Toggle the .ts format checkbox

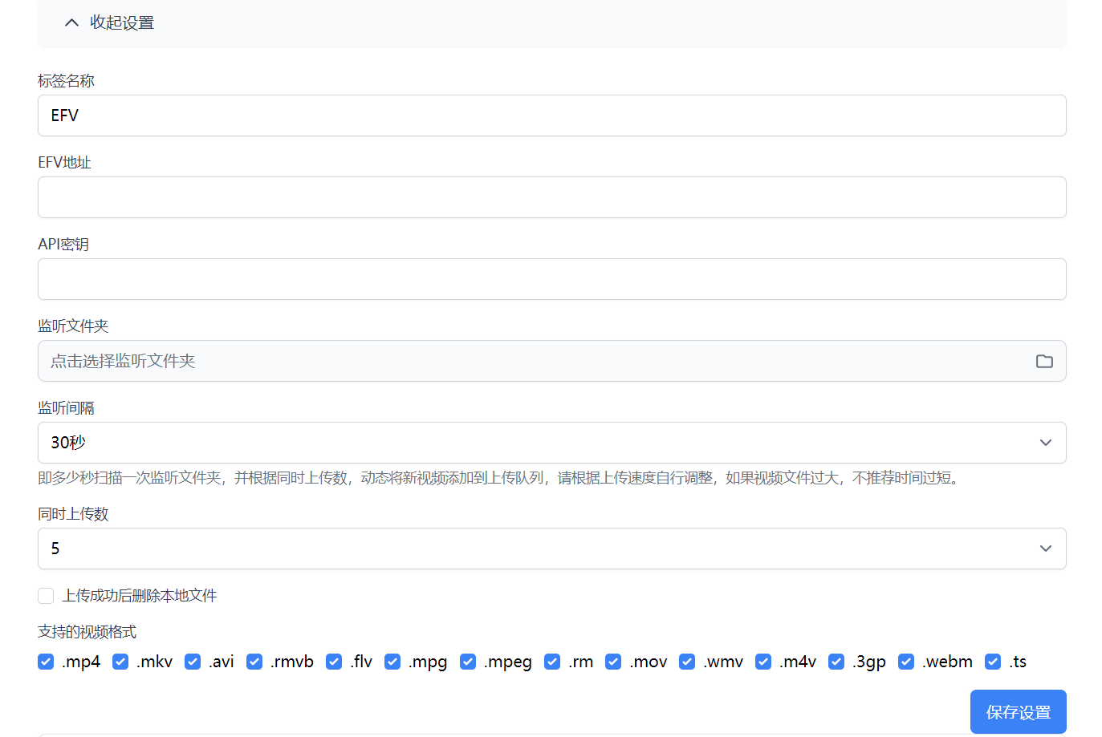(x=993, y=662)
